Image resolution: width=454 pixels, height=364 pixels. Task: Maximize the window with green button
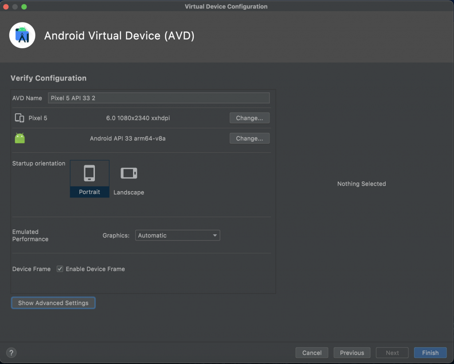[x=24, y=7]
